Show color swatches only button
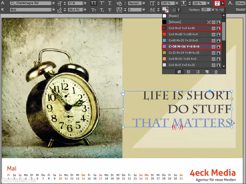 click(x=188, y=72)
